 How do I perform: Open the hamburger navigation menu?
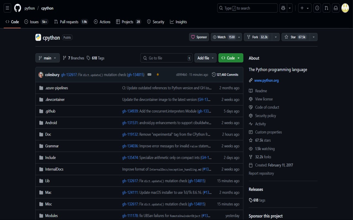(7, 8)
